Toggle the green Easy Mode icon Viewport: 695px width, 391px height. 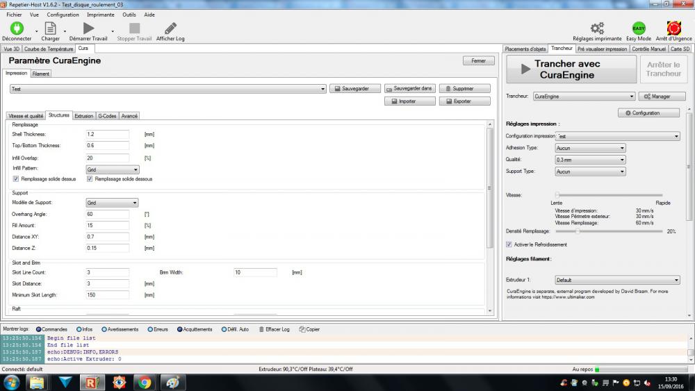pos(639,28)
